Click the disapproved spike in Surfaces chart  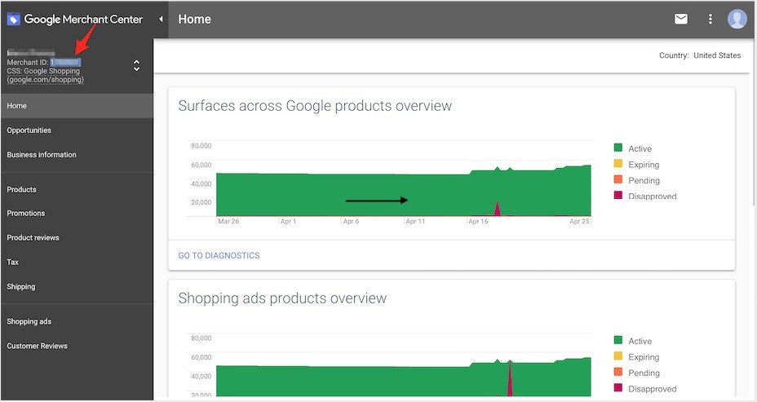point(498,209)
